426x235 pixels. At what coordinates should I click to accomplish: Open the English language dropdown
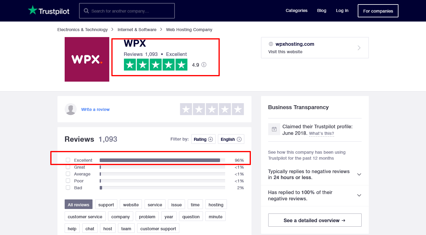[x=231, y=139]
